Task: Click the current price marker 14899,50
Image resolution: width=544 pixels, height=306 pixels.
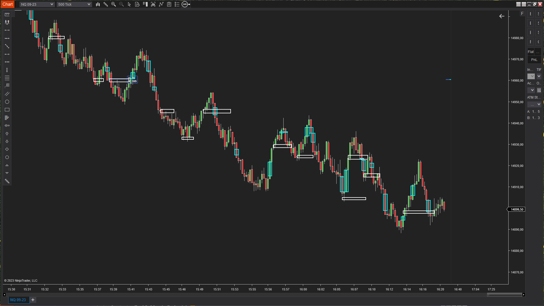Action: pos(516,209)
